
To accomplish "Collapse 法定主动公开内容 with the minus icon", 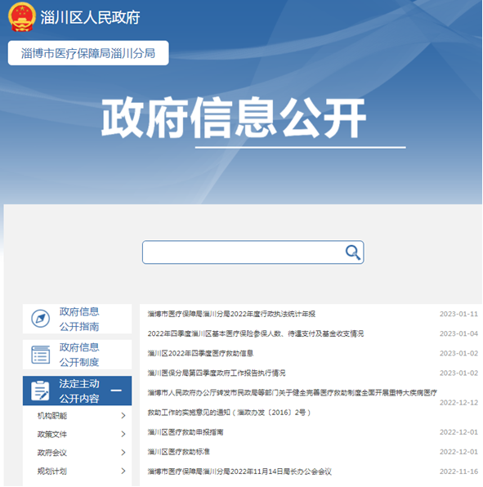I will (116, 391).
